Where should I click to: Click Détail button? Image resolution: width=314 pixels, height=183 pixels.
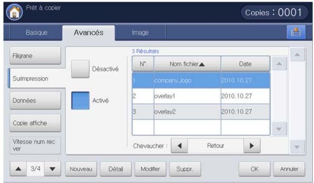(x=116, y=169)
